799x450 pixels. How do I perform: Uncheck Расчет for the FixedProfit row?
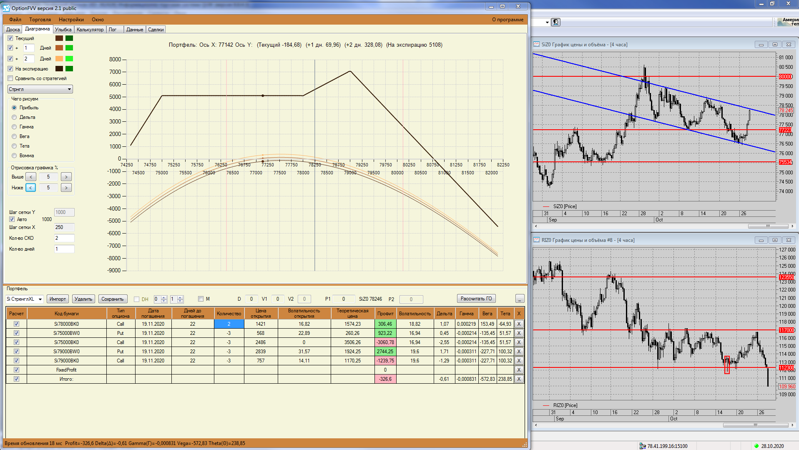[x=16, y=370]
